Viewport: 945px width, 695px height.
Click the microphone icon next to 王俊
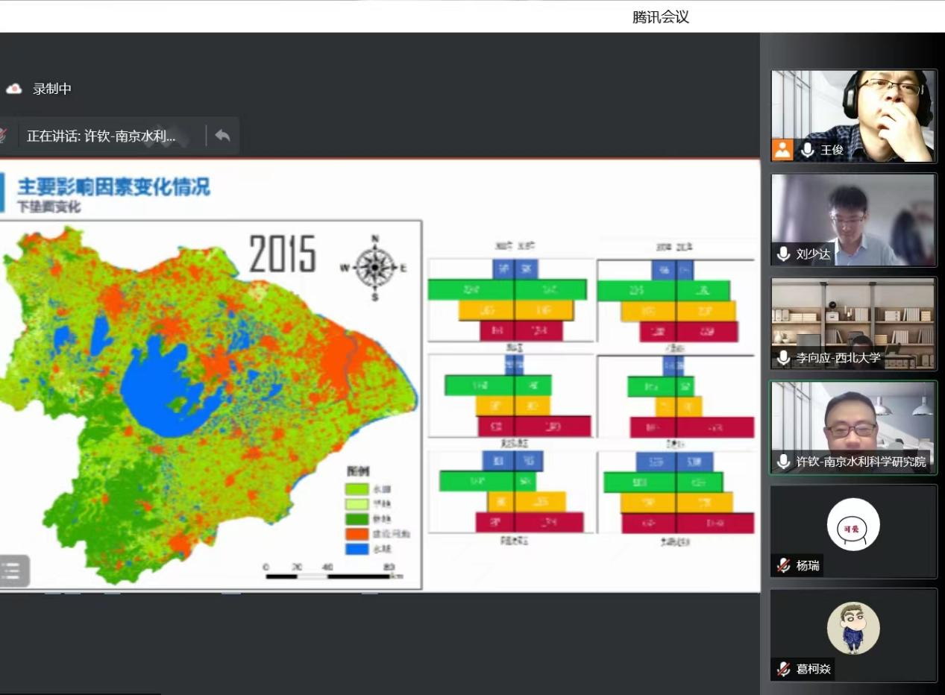tap(807, 150)
